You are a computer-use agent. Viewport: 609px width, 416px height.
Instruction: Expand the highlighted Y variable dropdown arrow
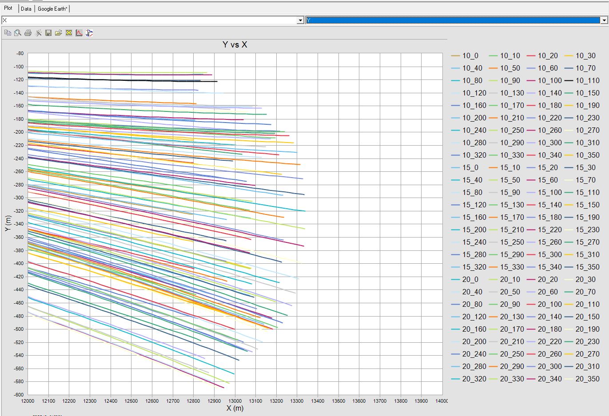tap(604, 20)
